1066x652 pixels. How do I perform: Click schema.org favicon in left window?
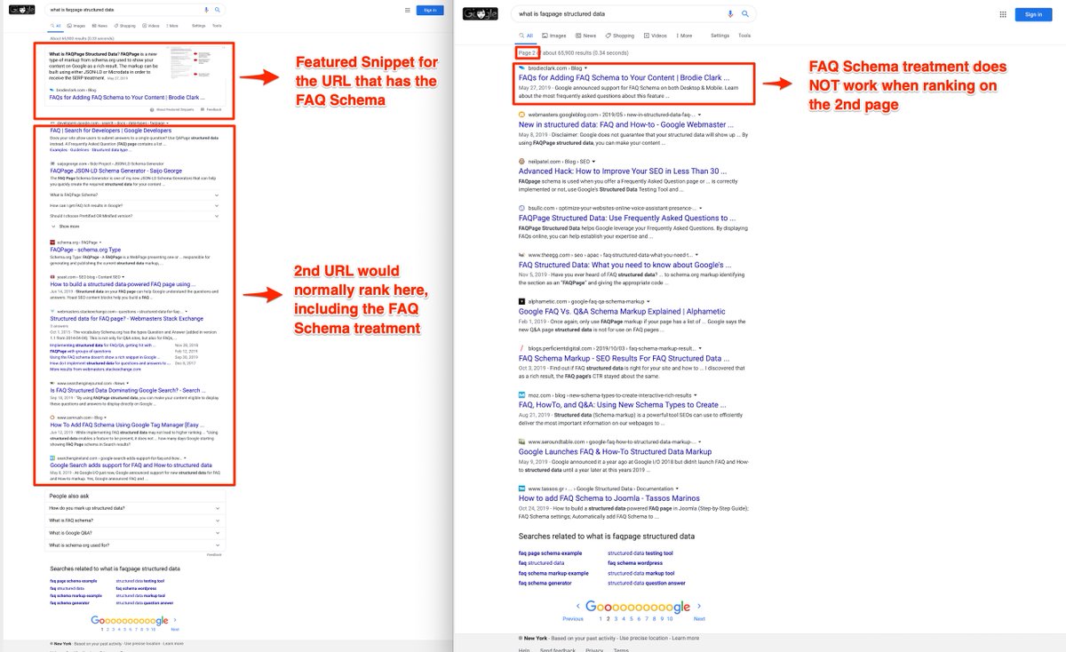pyautogui.click(x=52, y=242)
